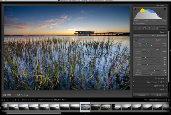Toggle filter lock switch on filmstrip
The width and height of the screenshot is (171, 115).
[169, 100]
